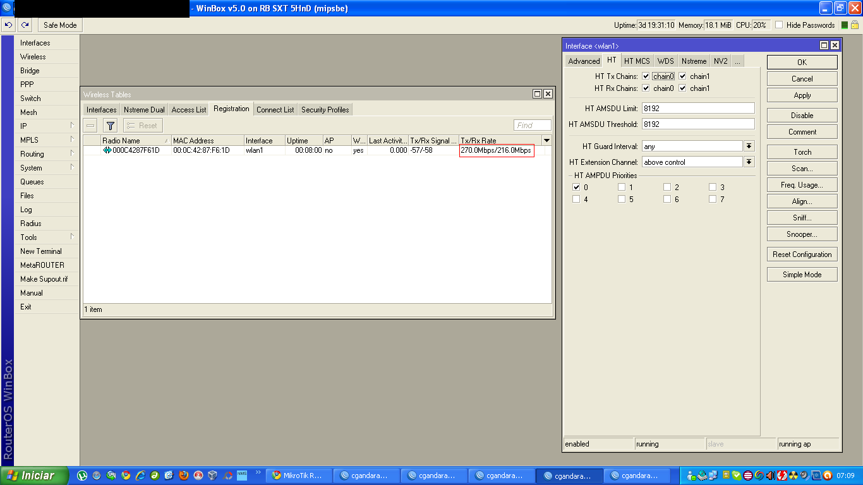Launch Google Chrome from quick launch
Image resolution: width=863 pixels, height=485 pixels.
coord(126,476)
